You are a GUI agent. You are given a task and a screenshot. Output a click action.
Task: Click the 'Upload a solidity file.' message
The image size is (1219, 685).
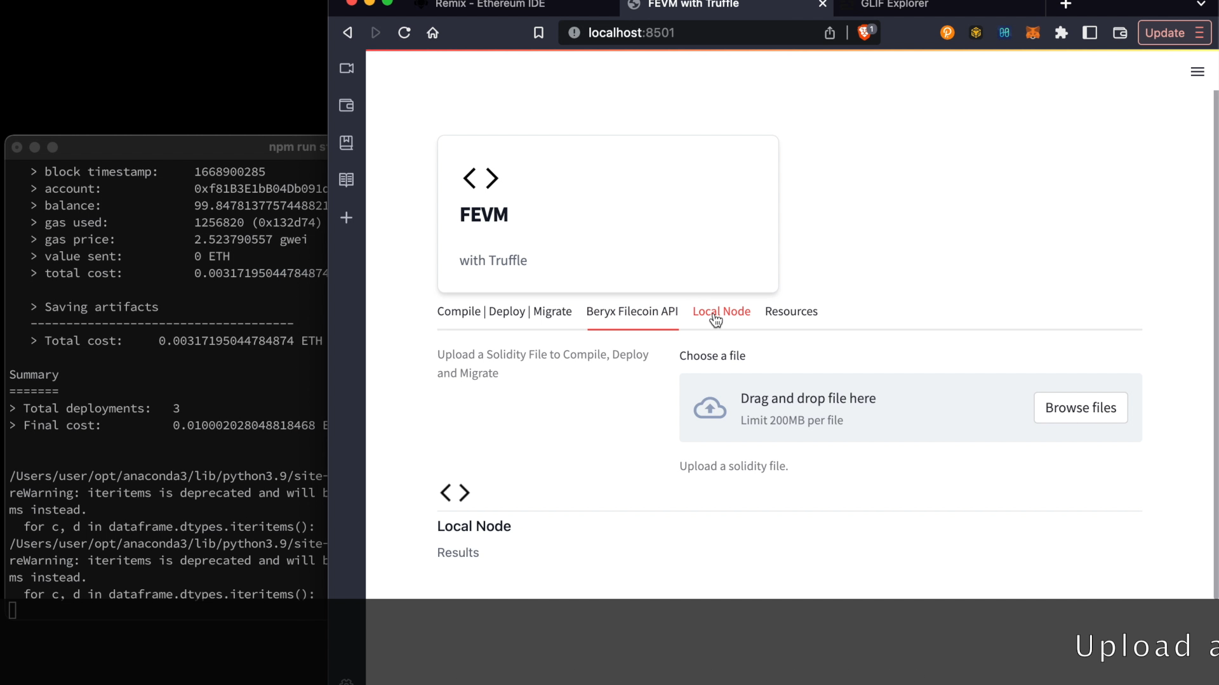(x=733, y=466)
